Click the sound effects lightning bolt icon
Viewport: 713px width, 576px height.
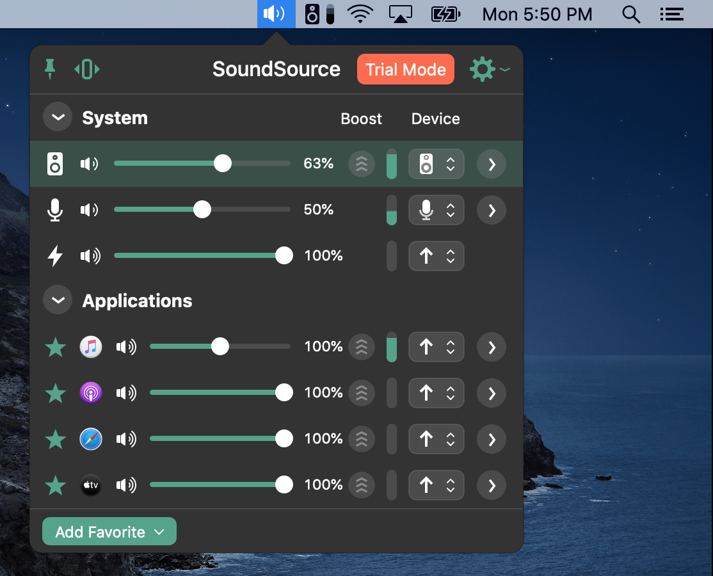coord(55,256)
